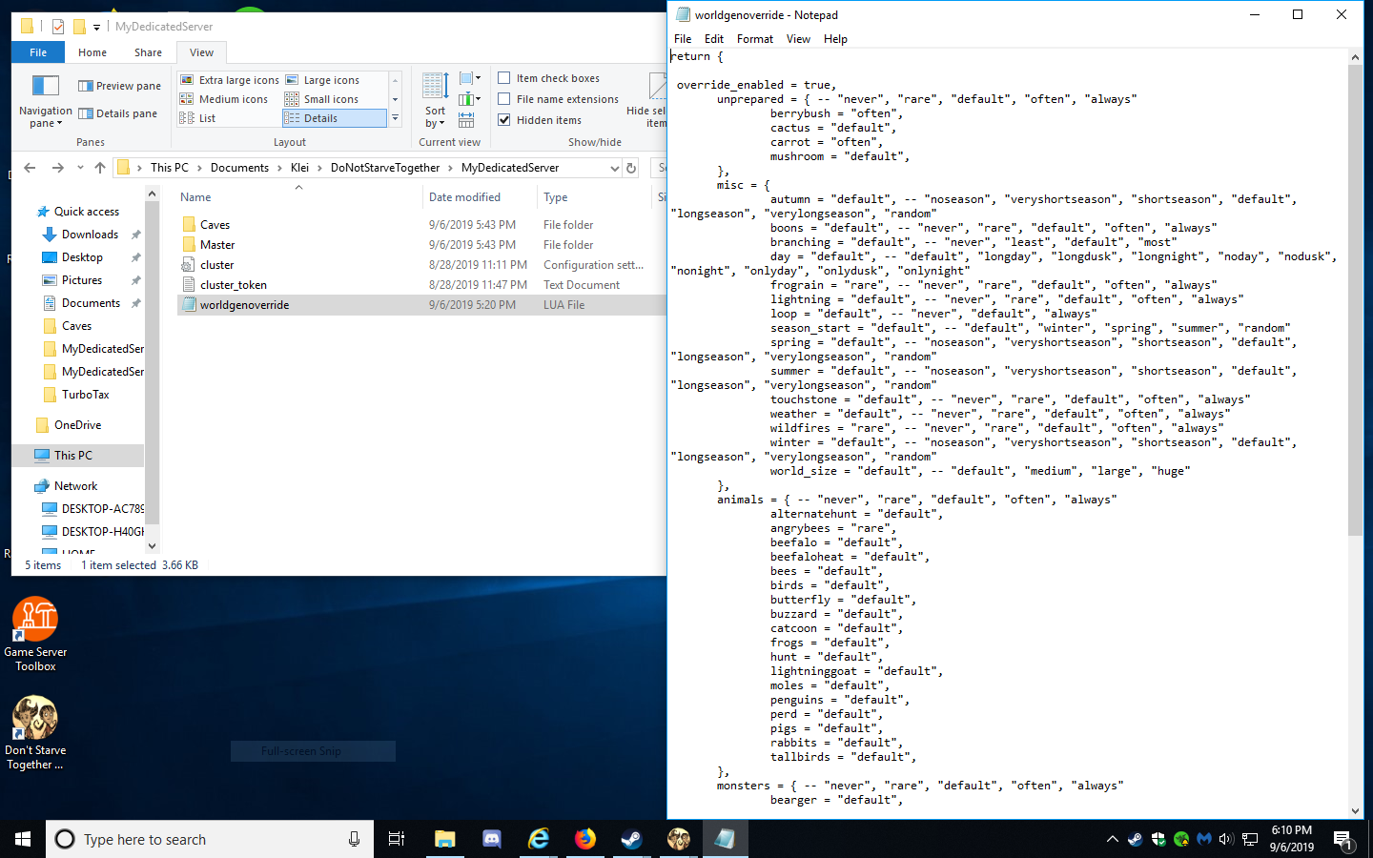Click the Notepad vertical scrollbar thumb

(x=1355, y=300)
